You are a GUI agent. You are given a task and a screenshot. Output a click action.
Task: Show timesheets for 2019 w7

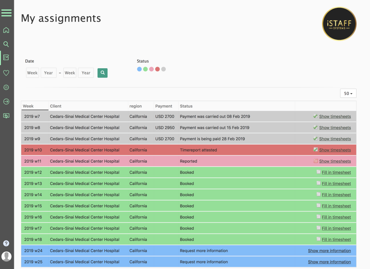coord(335,116)
